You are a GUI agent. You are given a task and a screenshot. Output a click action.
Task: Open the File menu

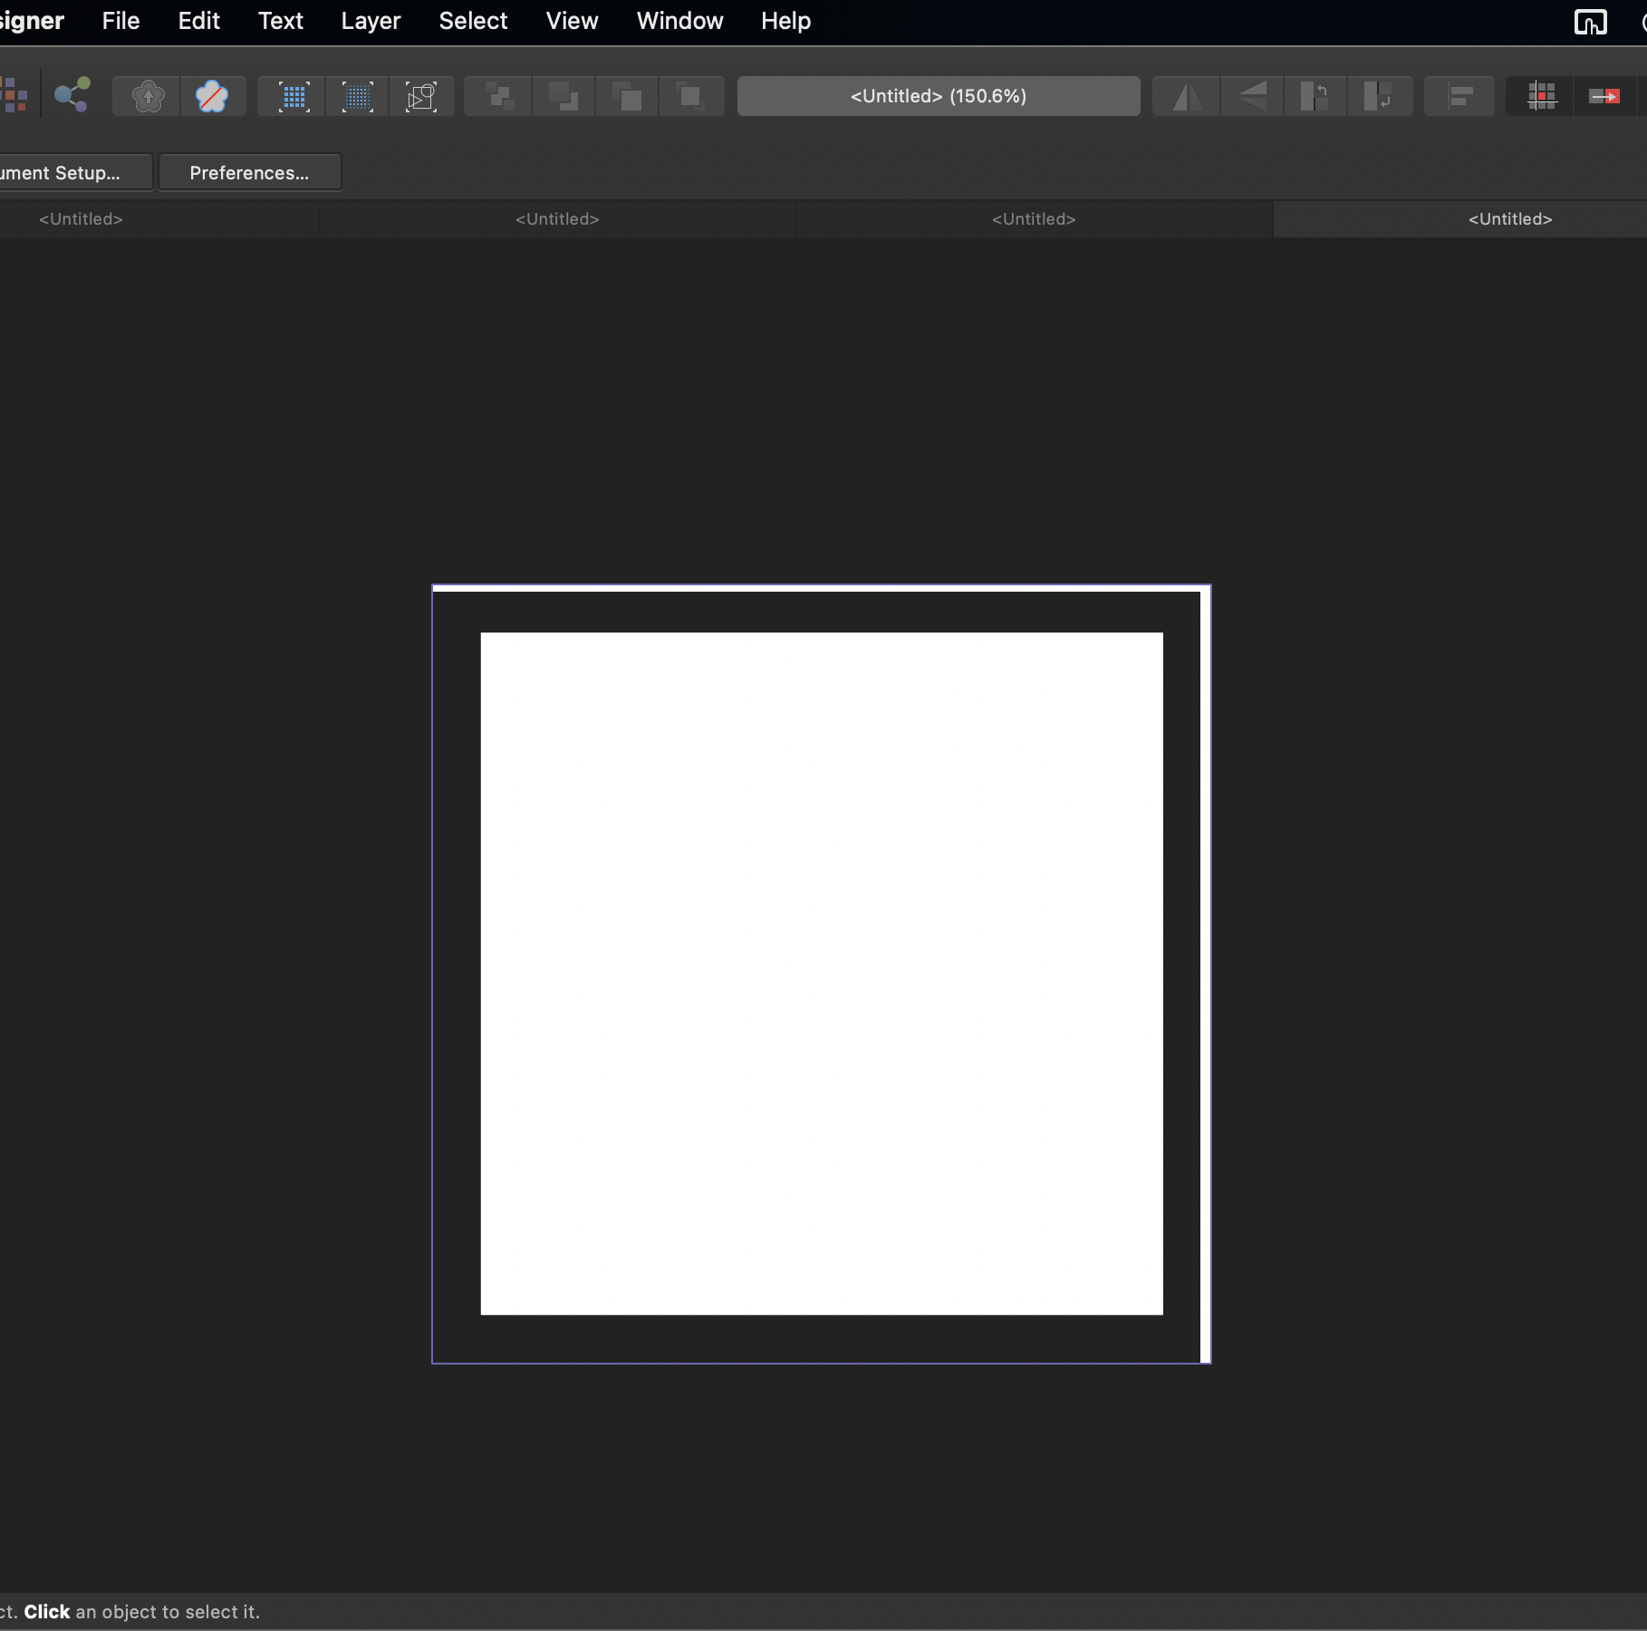tap(120, 21)
